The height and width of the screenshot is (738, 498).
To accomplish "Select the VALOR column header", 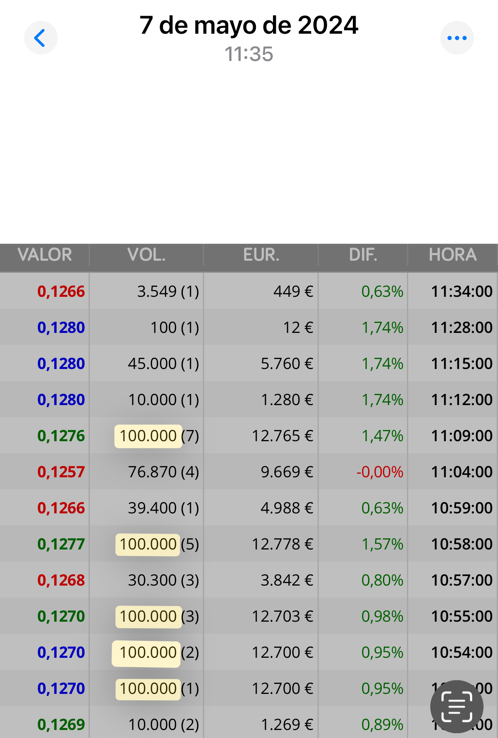I will pos(45,255).
